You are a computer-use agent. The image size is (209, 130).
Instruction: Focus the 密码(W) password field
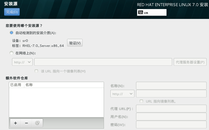tap(171, 125)
